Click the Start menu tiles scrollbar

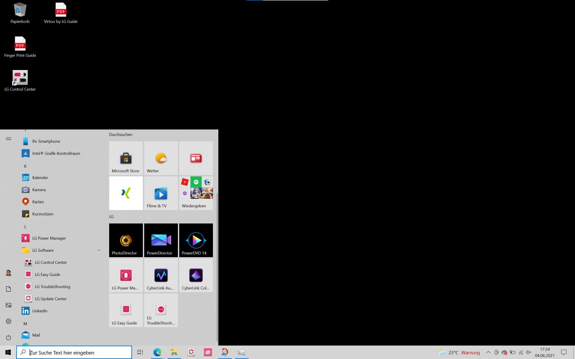pos(217,267)
